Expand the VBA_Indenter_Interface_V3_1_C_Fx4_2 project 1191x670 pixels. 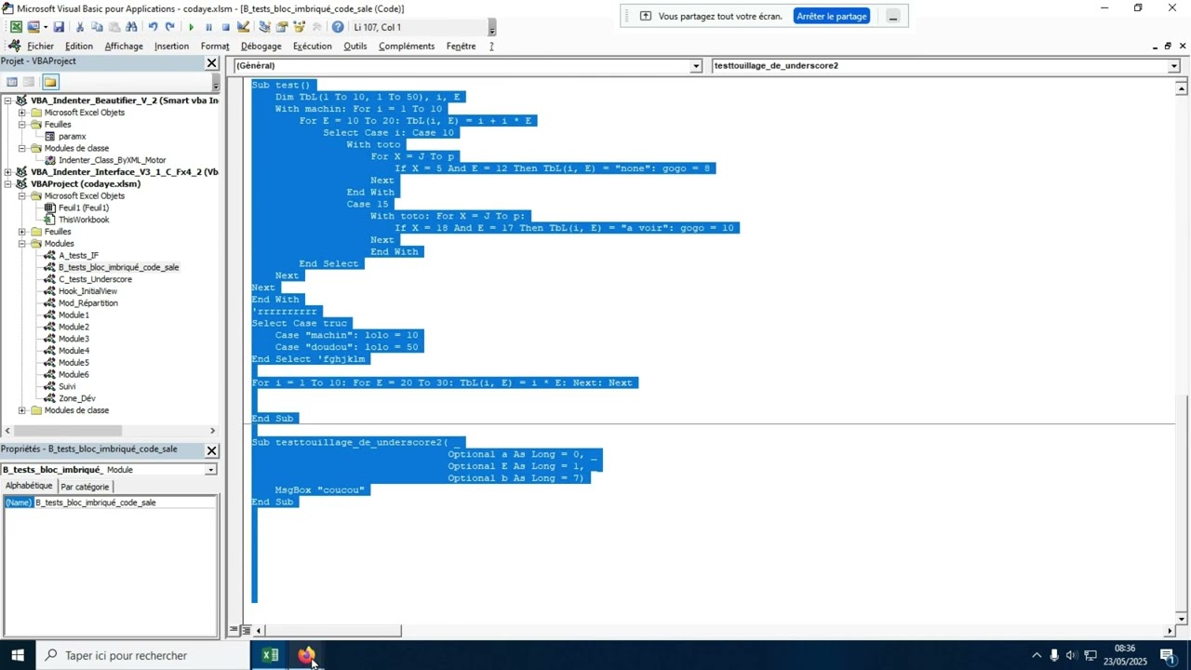(x=8, y=172)
